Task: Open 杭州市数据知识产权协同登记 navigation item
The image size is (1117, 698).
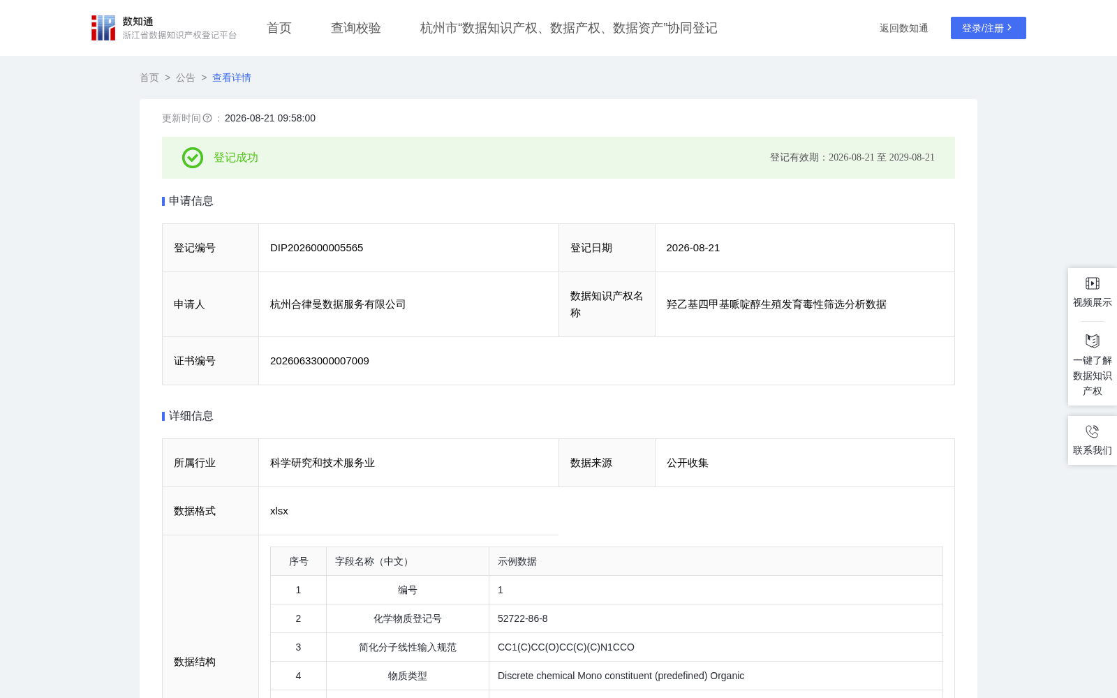Action: pyautogui.click(x=569, y=28)
